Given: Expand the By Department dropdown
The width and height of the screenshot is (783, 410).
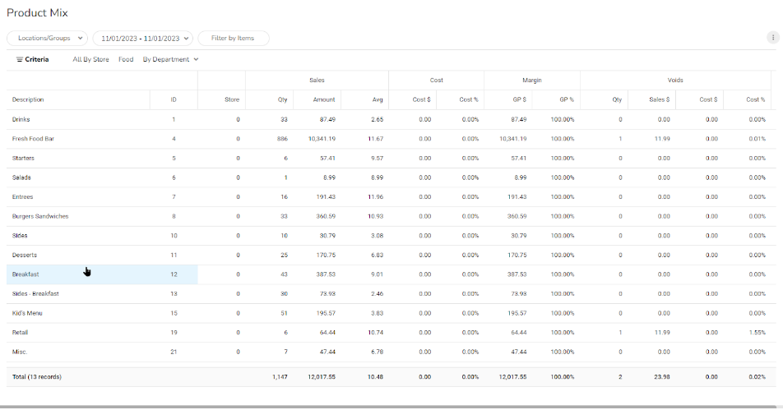Looking at the screenshot, I should (x=170, y=60).
